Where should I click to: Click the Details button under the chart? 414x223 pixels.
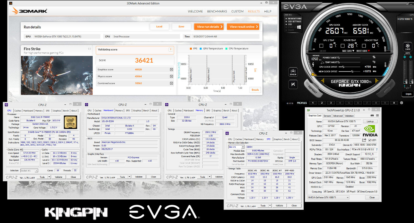[255, 90]
